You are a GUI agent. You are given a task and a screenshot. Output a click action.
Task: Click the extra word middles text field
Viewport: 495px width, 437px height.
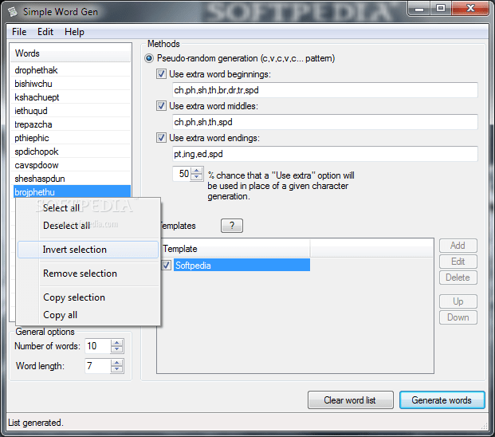coord(325,122)
